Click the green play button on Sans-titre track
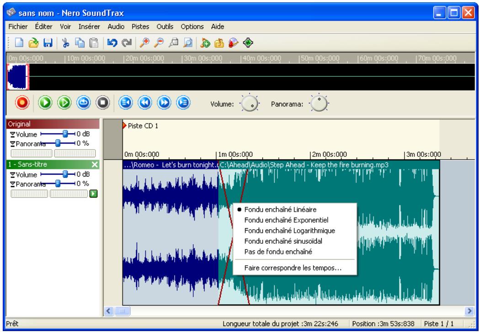This screenshot has height=332, width=479. [x=93, y=194]
